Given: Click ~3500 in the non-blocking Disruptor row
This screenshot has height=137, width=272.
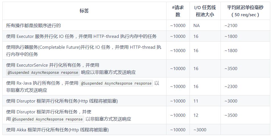Looking at the screenshot, I should point(231,115).
